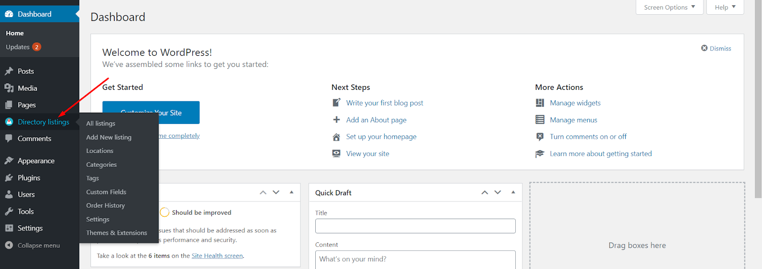Move Quick Draft box down with chevron
Image resolution: width=762 pixels, height=269 pixels.
coord(498,192)
